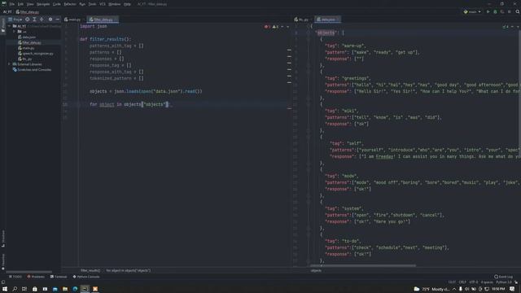Click inspection checkmark in right editor
Image resolution: width=521 pixels, height=293 pixels.
pyautogui.click(x=506, y=27)
